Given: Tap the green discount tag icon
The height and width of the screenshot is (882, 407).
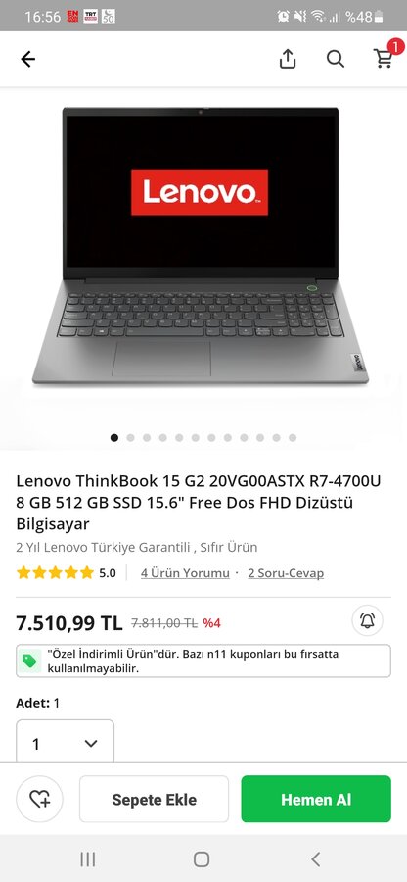Looking at the screenshot, I should point(29,661).
